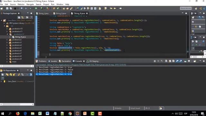
Task: Select javabasico7 package in tree
Action: pyautogui.click(x=17, y=53)
